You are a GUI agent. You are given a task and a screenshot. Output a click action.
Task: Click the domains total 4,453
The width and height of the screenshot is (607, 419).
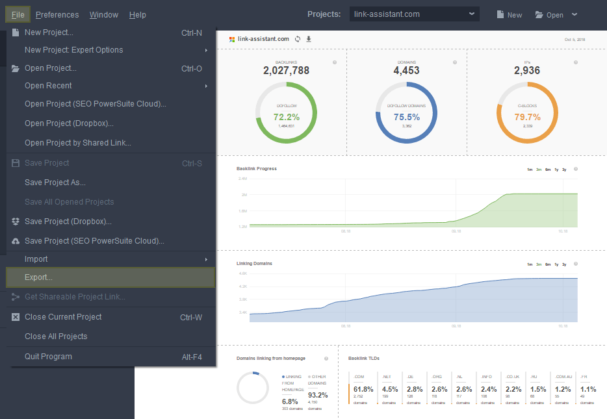(x=406, y=70)
